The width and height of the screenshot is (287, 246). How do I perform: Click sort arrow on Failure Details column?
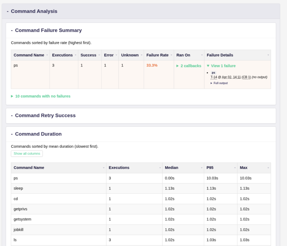pyautogui.click(x=268, y=55)
